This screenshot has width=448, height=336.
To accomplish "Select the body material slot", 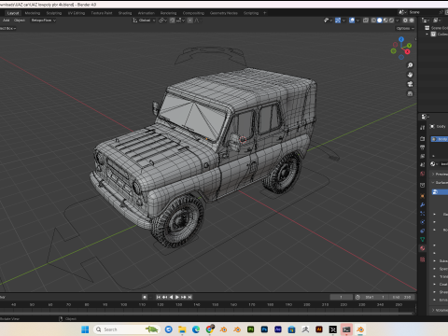I will click(440, 139).
